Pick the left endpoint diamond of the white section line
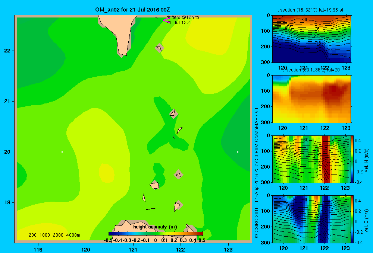 (62, 152)
